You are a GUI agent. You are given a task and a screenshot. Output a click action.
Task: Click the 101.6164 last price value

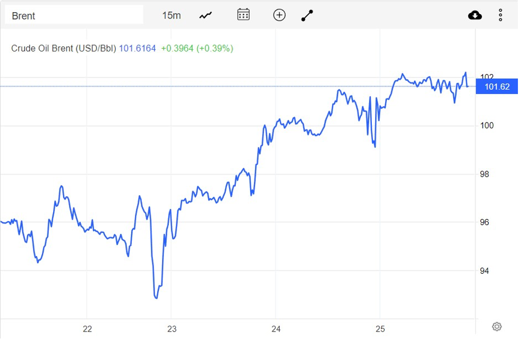pos(137,48)
